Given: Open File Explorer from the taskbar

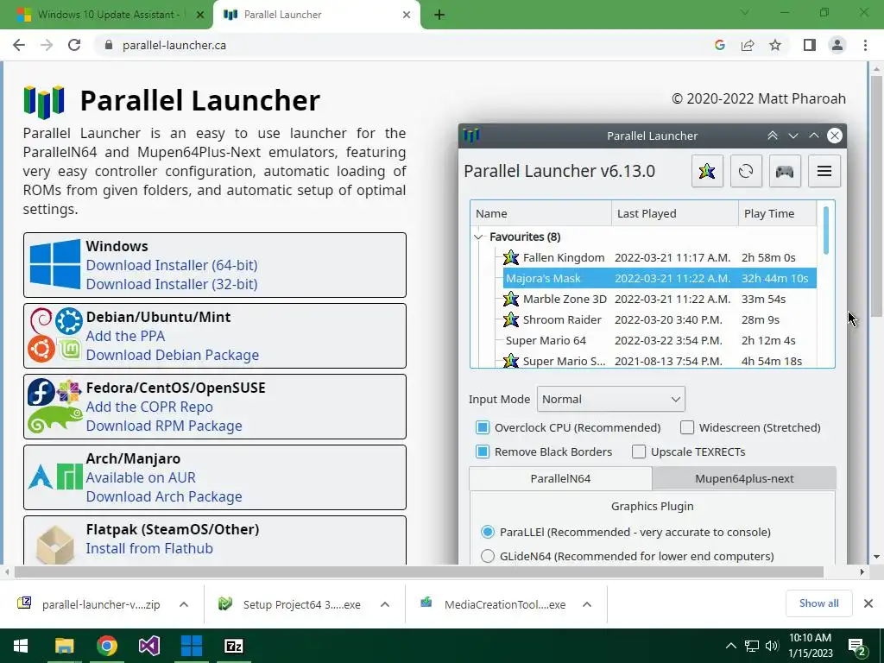Looking at the screenshot, I should [x=64, y=646].
